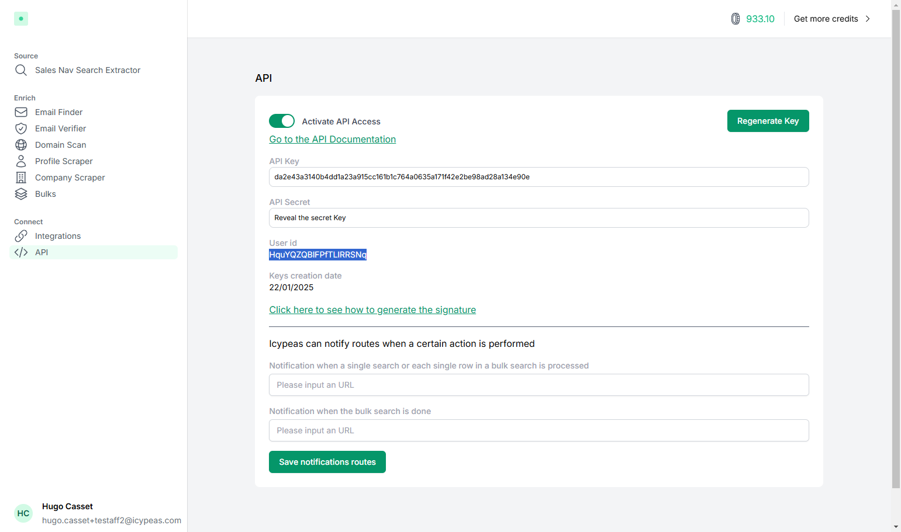Image resolution: width=901 pixels, height=532 pixels.
Task: Click Reveal the secret Key field
Action: pos(538,218)
